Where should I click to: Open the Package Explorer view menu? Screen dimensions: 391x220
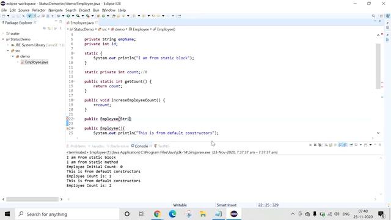[x=60, y=28]
